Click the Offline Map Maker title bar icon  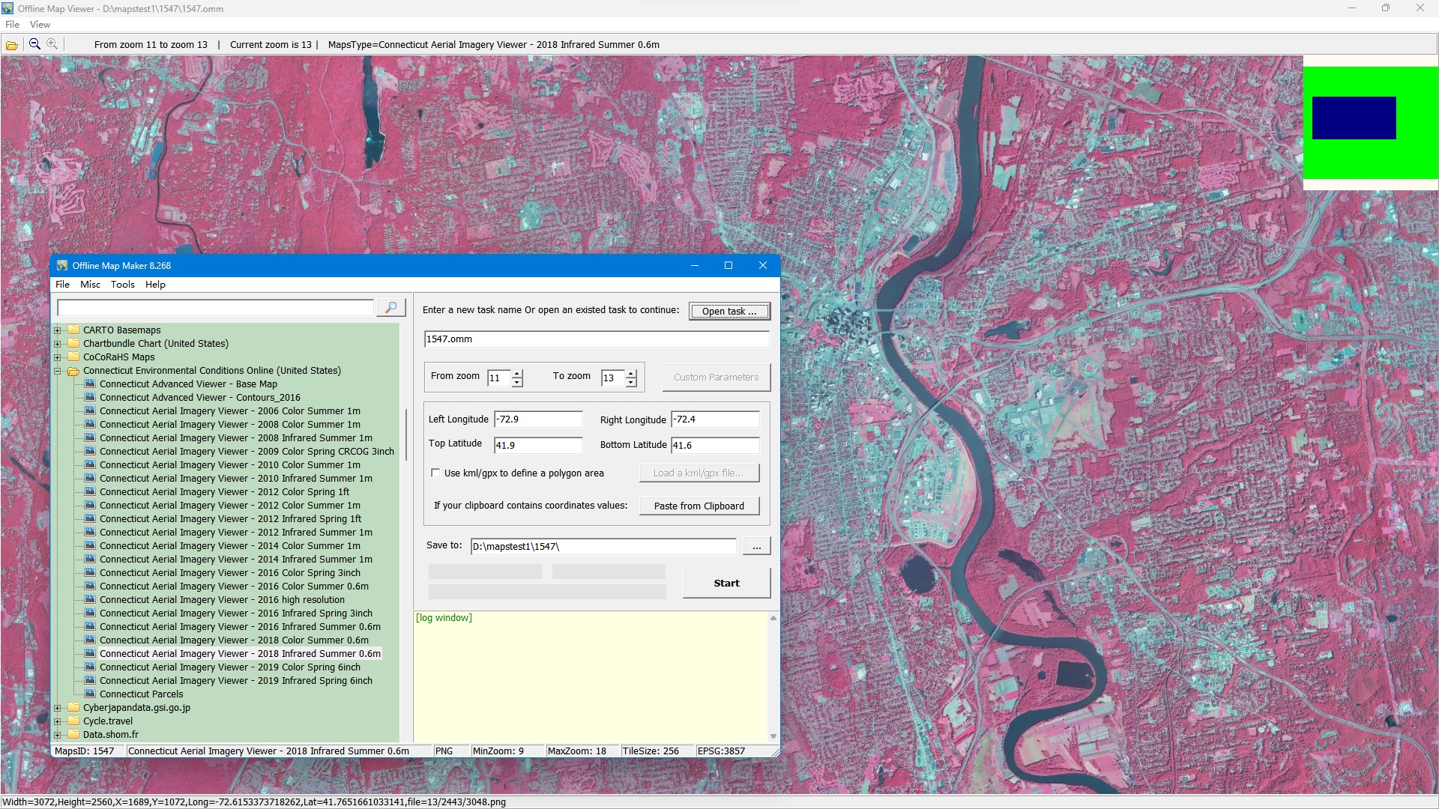click(62, 265)
